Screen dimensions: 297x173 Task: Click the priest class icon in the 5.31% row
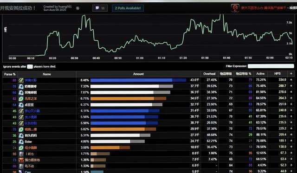click(x=21, y=135)
